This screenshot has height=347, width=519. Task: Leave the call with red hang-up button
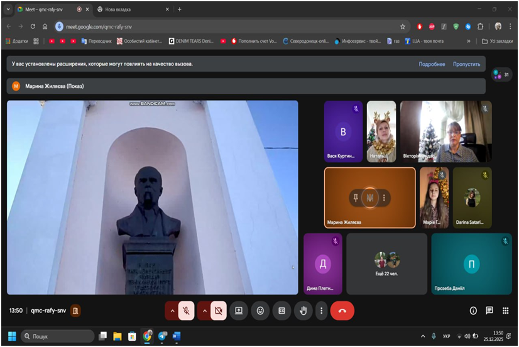342,311
